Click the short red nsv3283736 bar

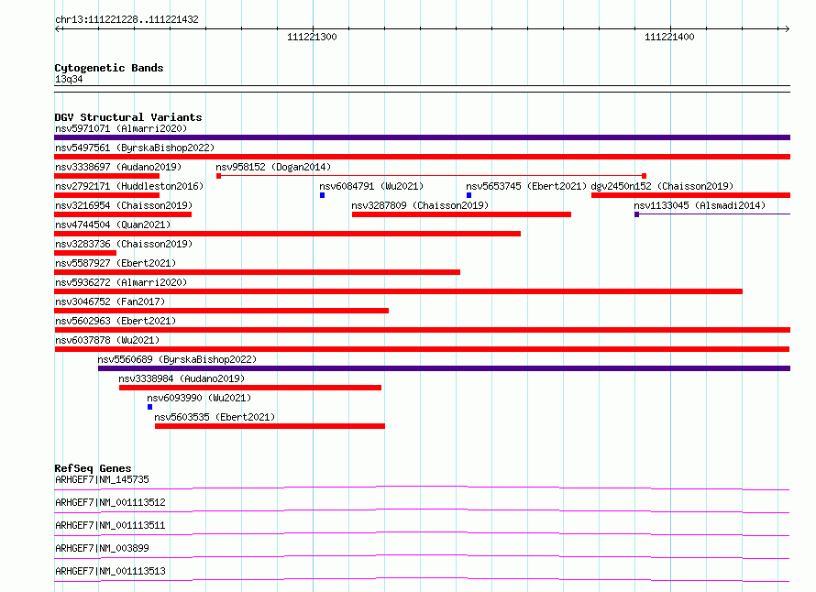(x=85, y=253)
